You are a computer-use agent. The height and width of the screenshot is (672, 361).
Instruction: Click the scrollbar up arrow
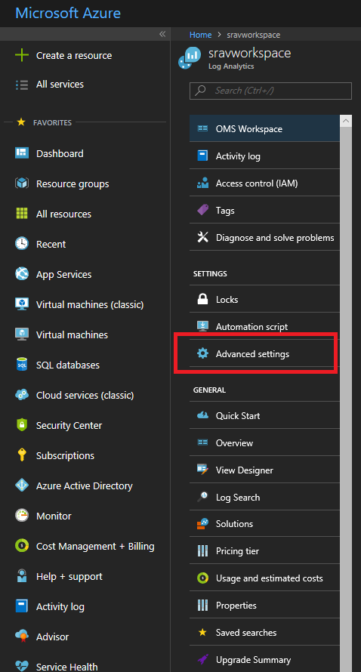pos(346,121)
